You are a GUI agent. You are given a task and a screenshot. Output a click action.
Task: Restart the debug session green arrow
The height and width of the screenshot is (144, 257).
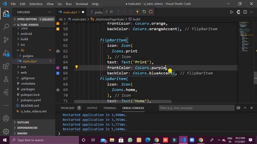[144, 12]
